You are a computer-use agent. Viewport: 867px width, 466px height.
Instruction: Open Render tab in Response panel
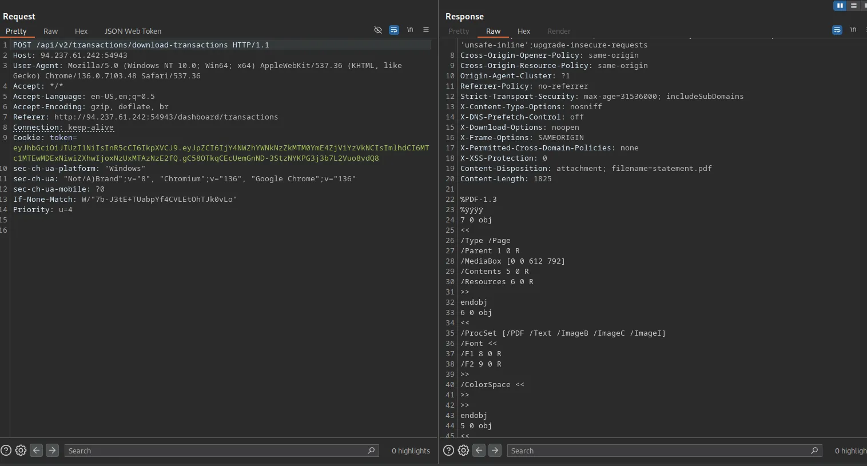pos(559,31)
